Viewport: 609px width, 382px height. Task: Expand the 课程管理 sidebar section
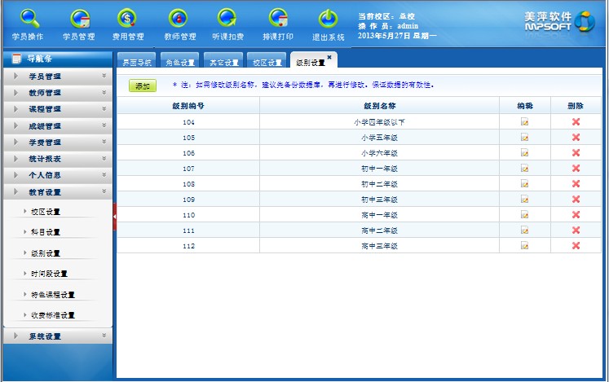coord(57,109)
